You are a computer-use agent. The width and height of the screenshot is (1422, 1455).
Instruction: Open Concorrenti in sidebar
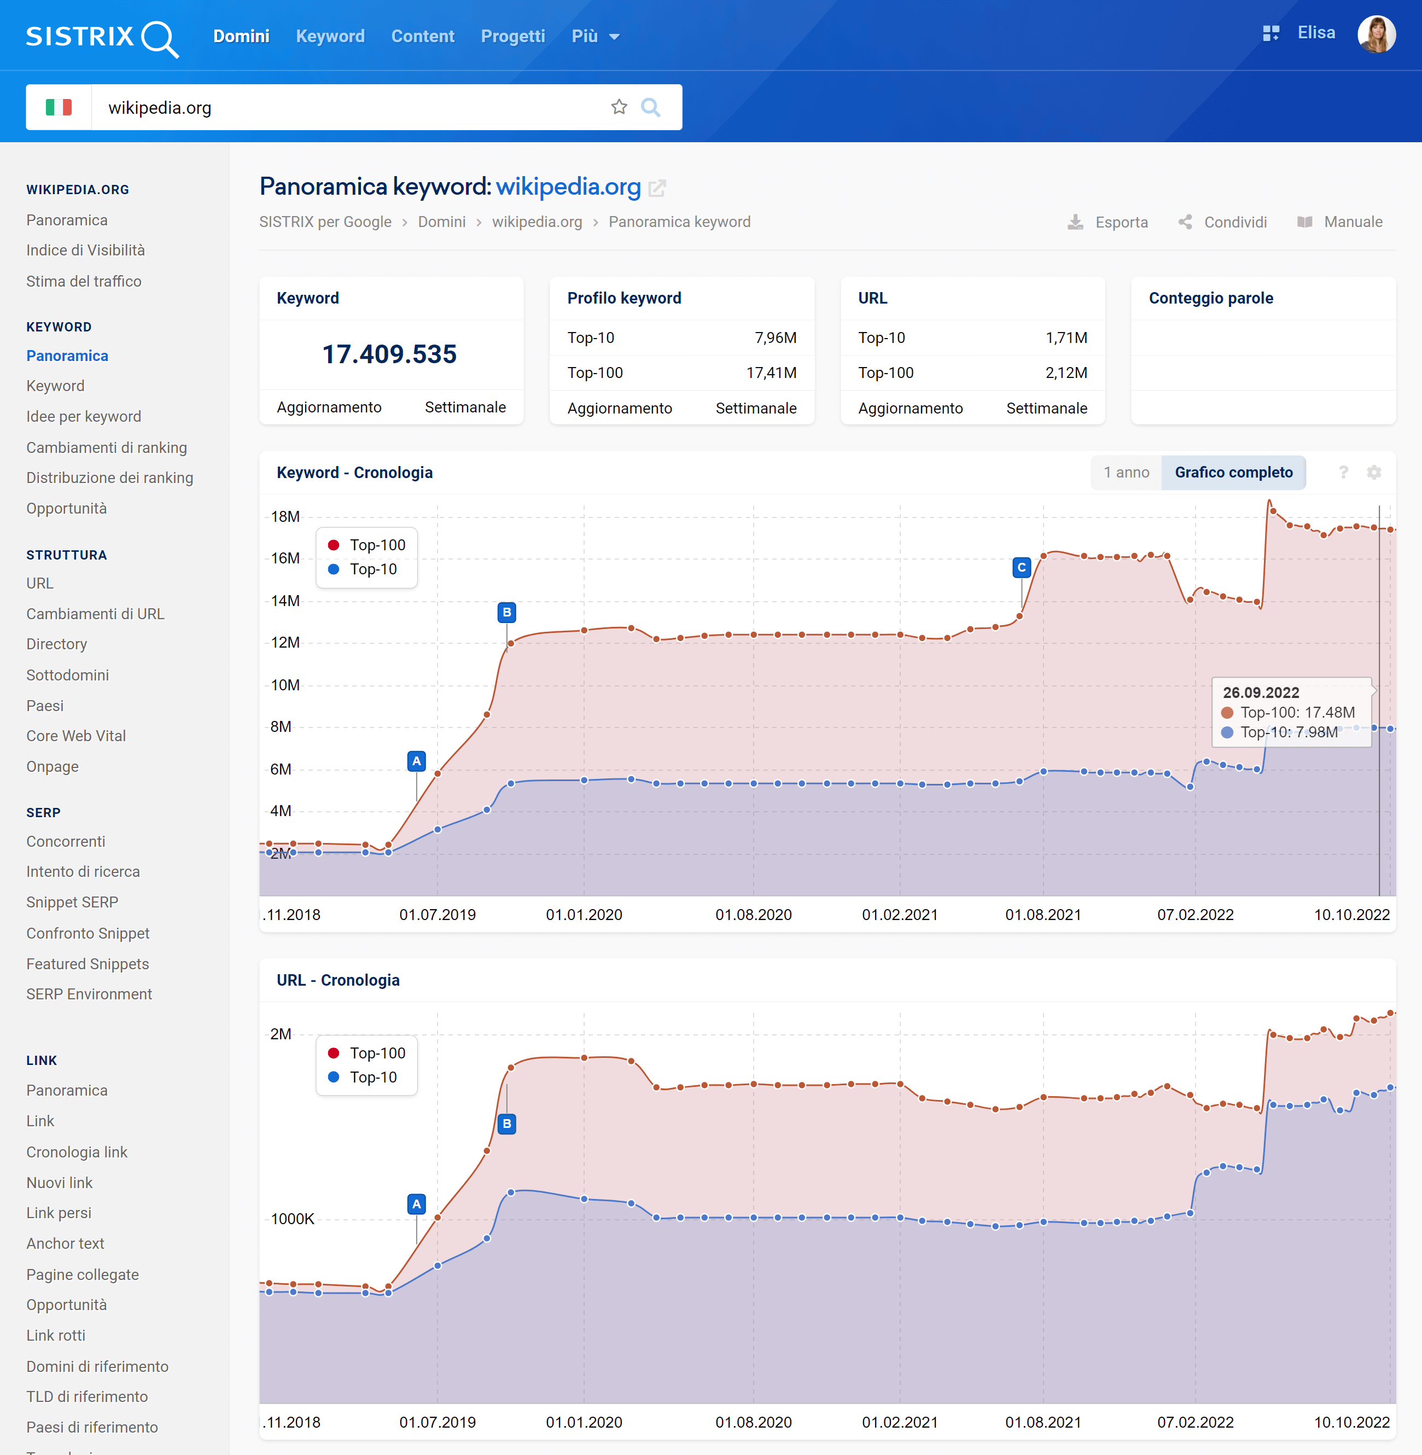pos(66,841)
